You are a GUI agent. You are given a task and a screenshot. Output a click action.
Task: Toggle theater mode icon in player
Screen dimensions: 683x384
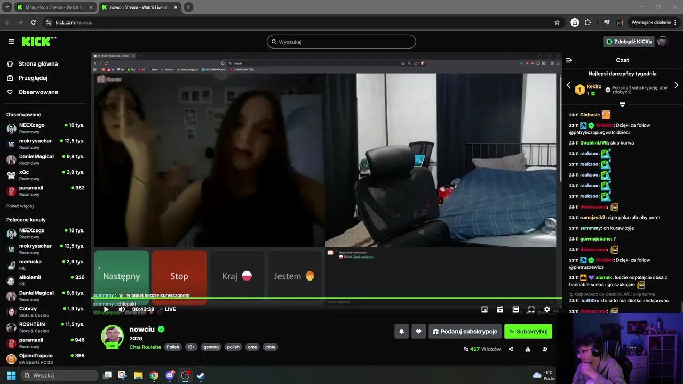click(x=515, y=309)
